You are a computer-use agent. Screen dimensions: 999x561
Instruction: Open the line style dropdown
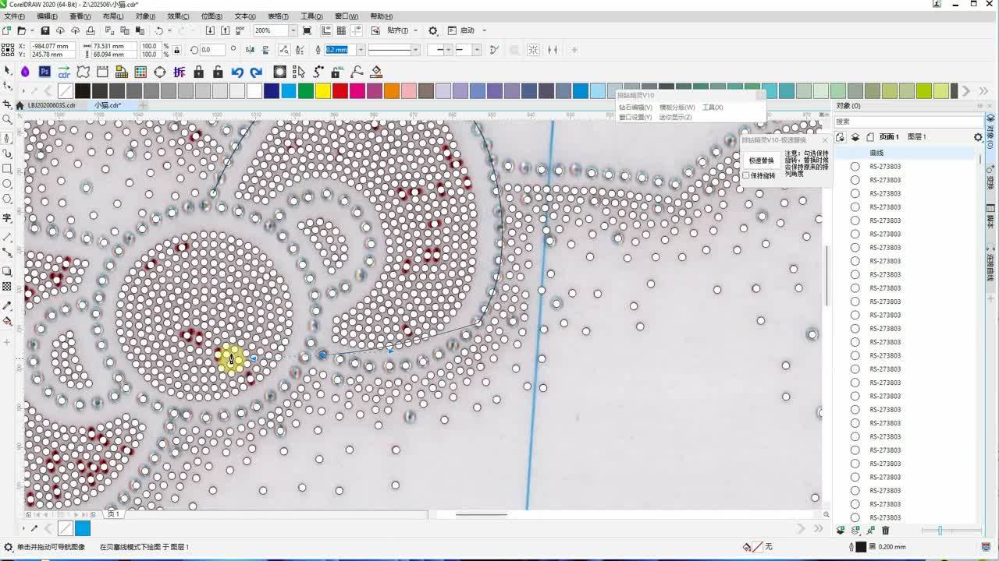point(414,50)
